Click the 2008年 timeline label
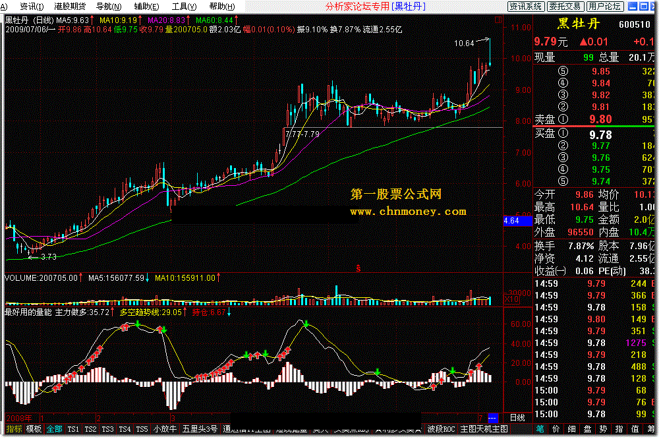Viewport: 661px width, 439px height. coord(19,418)
